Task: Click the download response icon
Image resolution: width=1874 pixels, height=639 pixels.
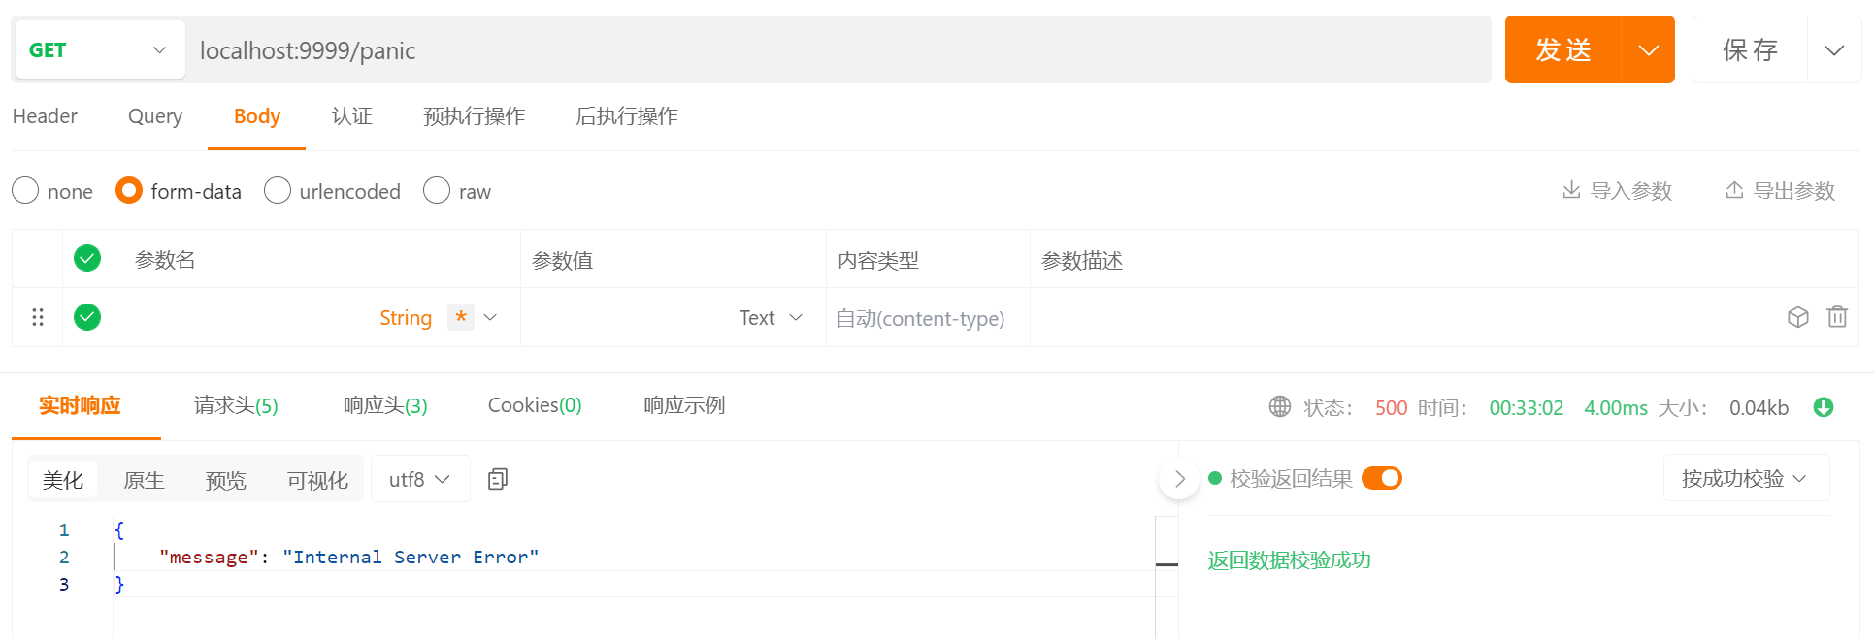Action: coord(1824,407)
